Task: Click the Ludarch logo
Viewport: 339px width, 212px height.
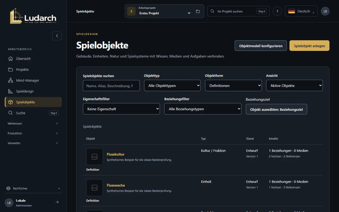Action: click(x=33, y=16)
